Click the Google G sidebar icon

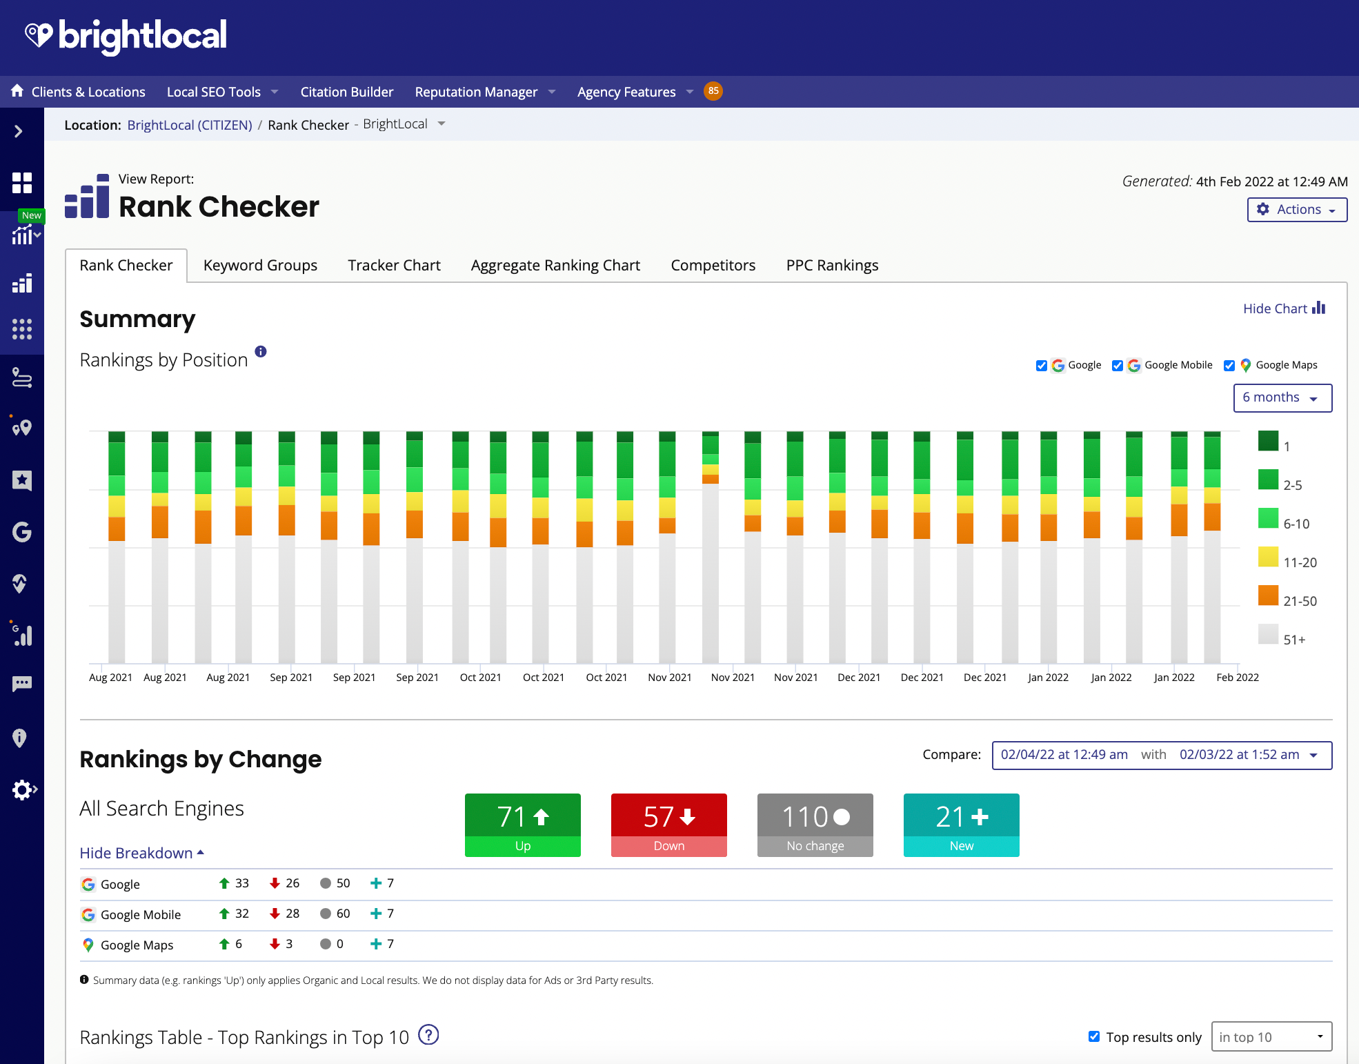(22, 532)
